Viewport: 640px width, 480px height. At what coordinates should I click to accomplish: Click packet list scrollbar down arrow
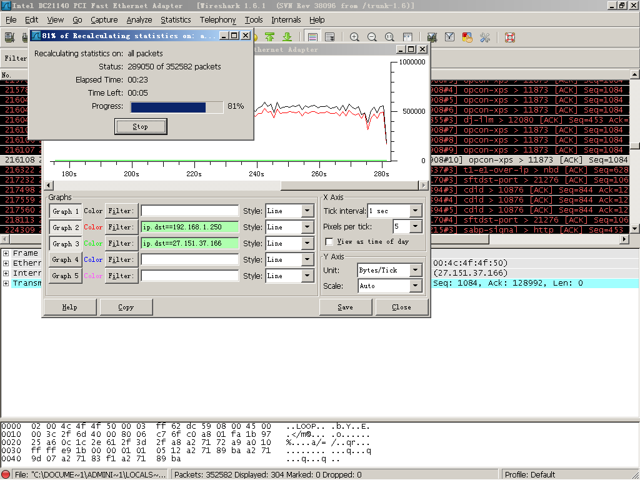coord(635,229)
